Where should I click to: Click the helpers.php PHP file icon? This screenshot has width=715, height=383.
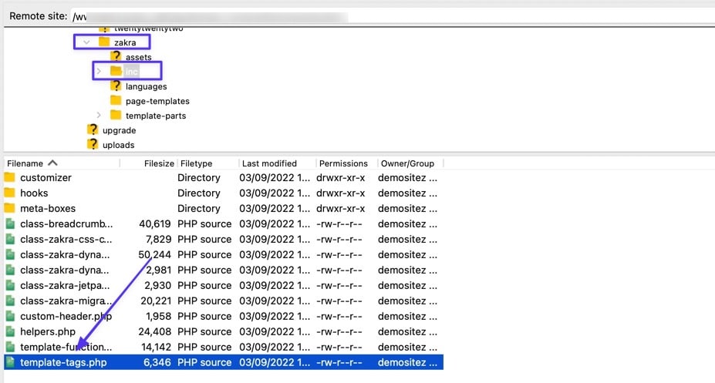pyautogui.click(x=10, y=331)
